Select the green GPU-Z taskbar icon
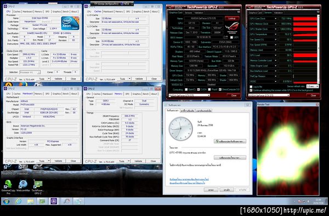329x216 pixels. click(42, 201)
